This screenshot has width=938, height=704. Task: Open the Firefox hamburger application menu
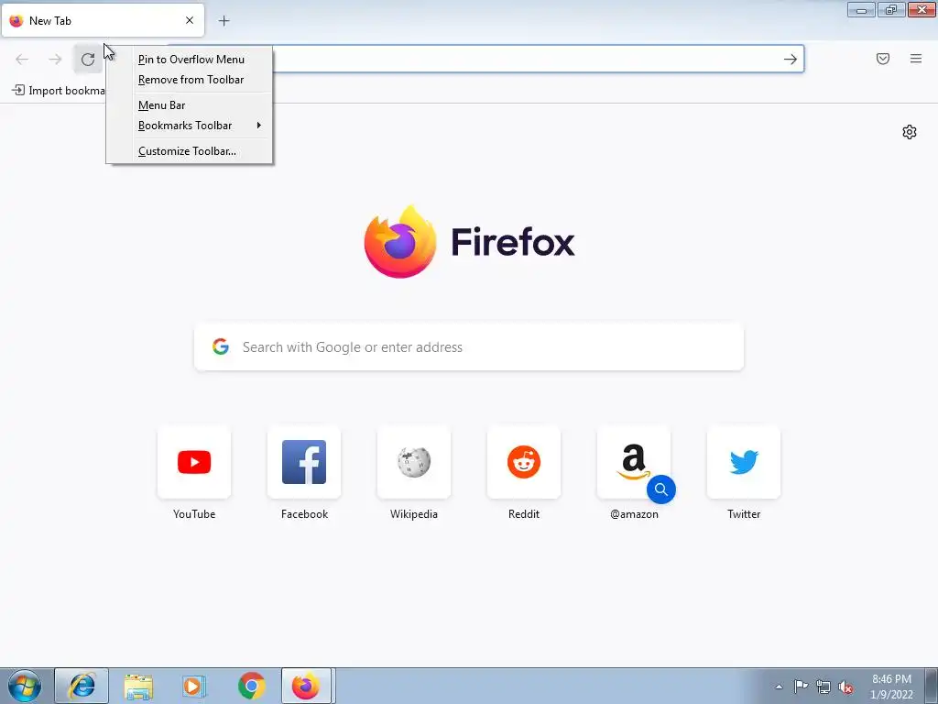(916, 59)
